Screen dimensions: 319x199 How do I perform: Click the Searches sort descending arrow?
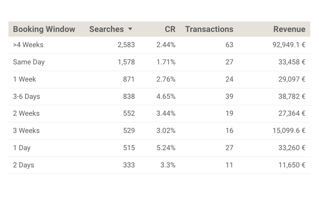(131, 29)
